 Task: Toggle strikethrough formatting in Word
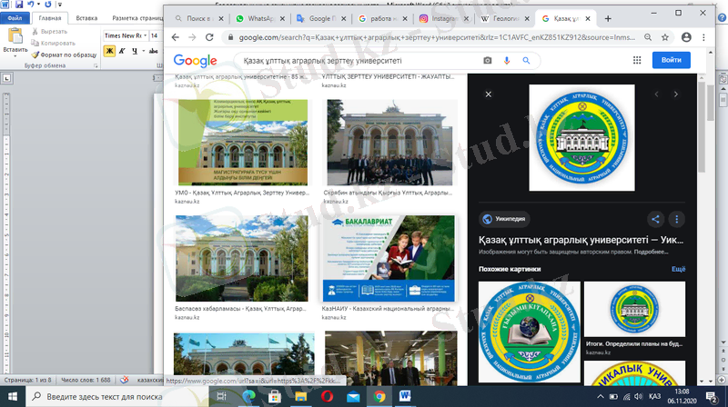(x=153, y=51)
